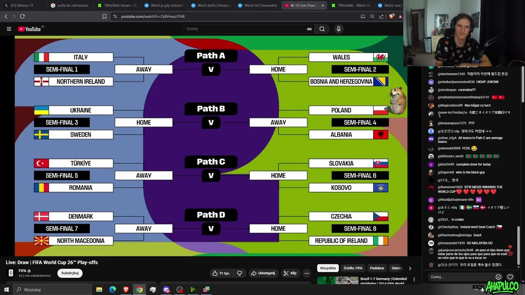The image size is (525, 295).
Task: Subscribe to FIFA with the Subskrybuj button
Action: coord(70,273)
